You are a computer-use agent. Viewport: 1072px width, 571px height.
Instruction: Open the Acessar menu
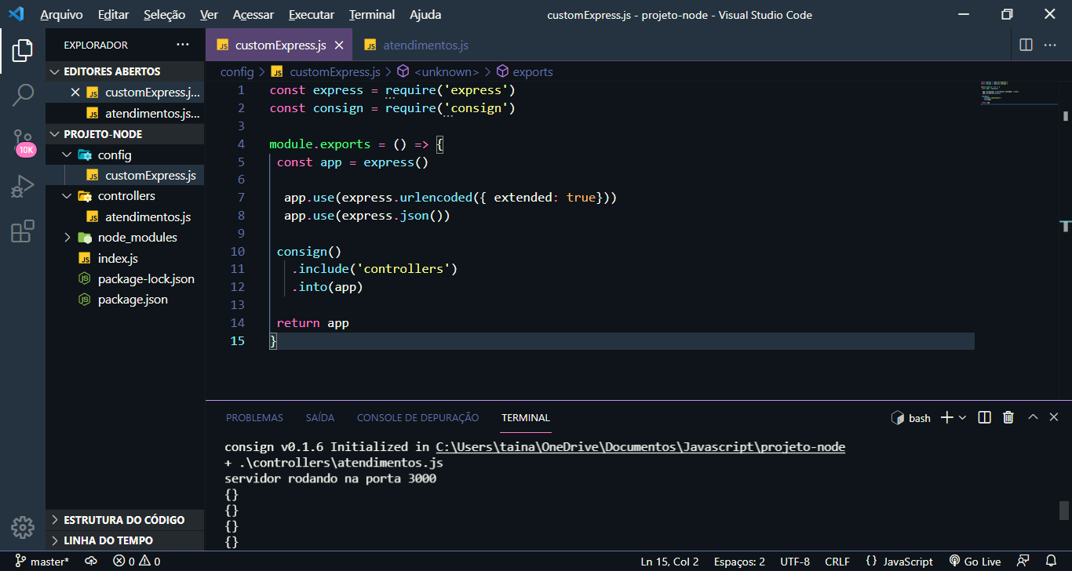[253, 15]
